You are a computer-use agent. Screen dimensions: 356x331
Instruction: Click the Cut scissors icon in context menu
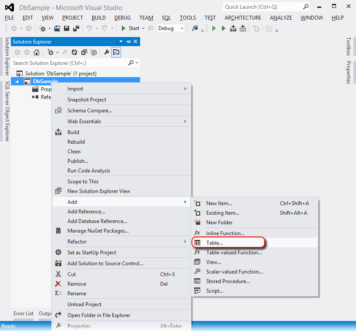pos(58,274)
